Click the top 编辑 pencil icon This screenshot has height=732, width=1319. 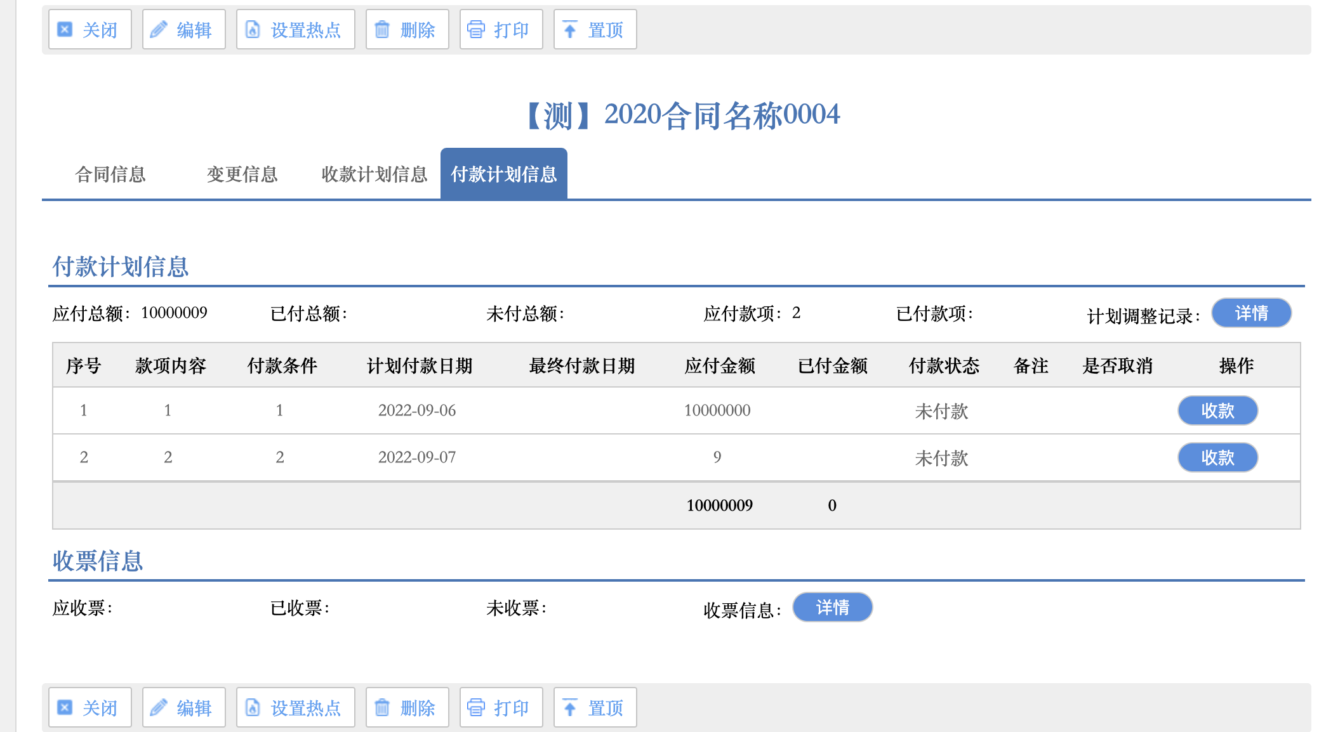[x=159, y=29]
